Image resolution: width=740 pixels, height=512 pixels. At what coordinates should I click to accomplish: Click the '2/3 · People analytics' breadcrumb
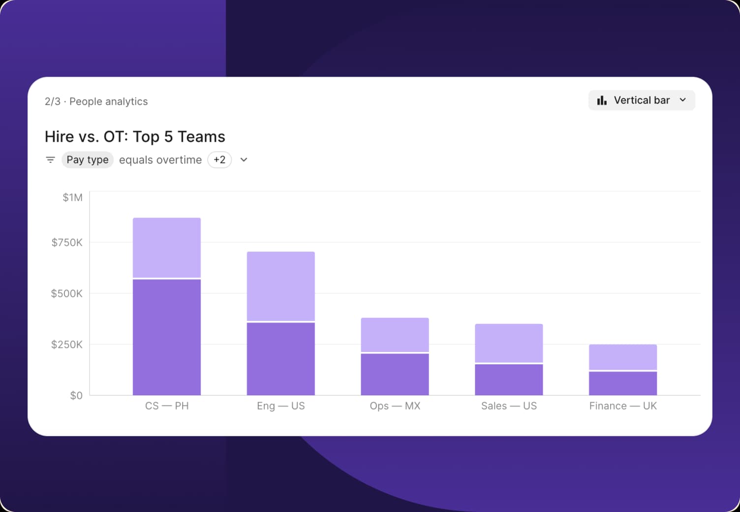click(96, 101)
